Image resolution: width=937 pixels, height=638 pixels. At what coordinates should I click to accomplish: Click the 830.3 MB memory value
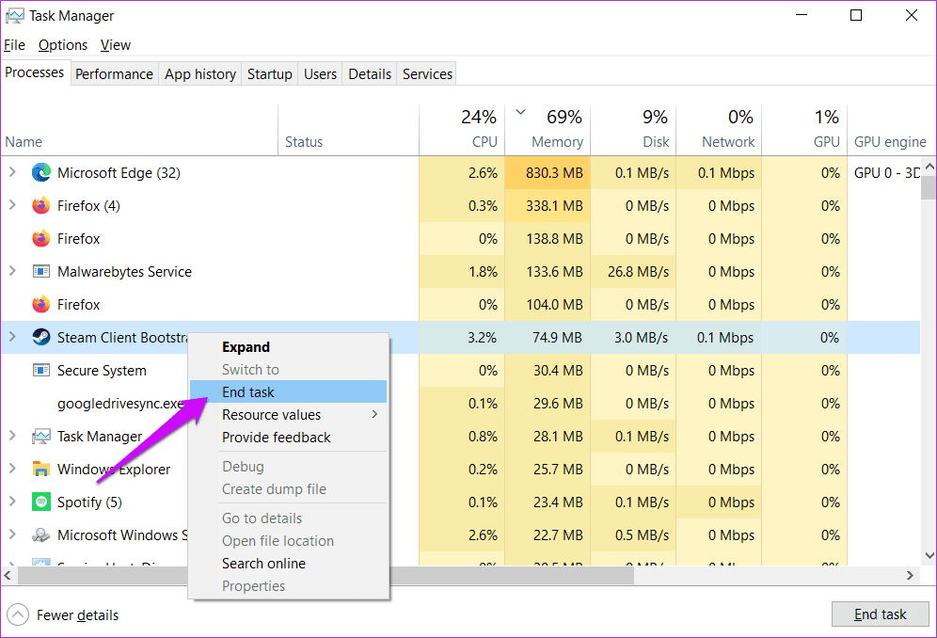pyautogui.click(x=554, y=173)
